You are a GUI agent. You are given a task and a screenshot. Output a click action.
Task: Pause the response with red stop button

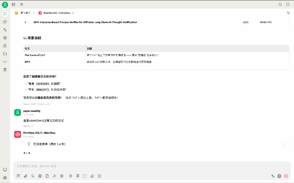click(x=286, y=176)
